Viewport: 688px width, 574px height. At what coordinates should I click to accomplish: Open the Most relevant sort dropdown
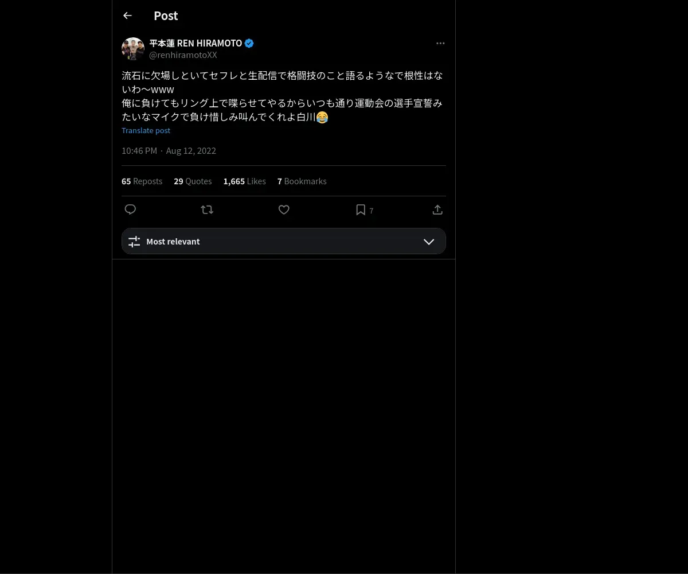click(x=284, y=241)
